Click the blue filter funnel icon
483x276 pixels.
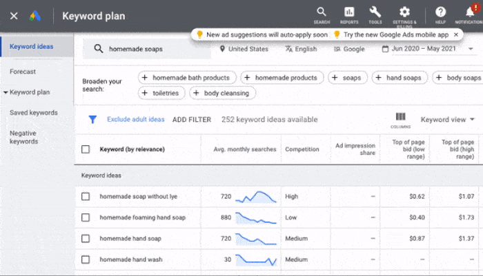92,119
